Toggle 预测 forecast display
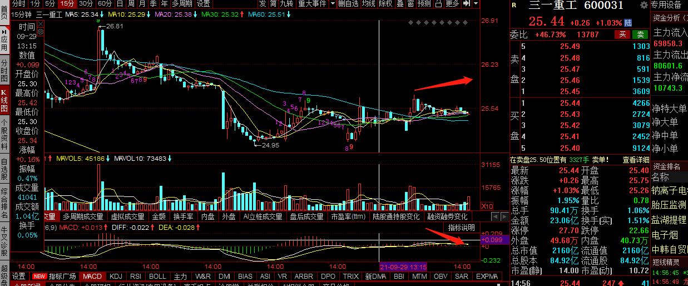The height and width of the screenshot is (286, 688). (x=424, y=4)
